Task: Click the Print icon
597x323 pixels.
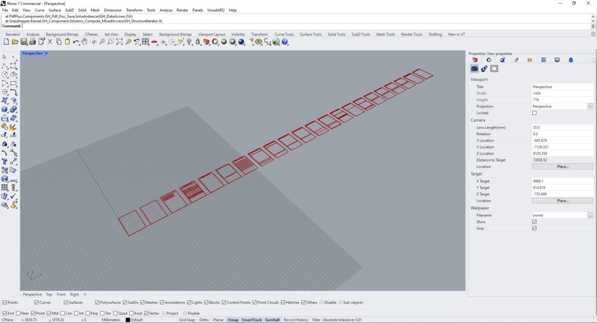Action: tap(33, 42)
